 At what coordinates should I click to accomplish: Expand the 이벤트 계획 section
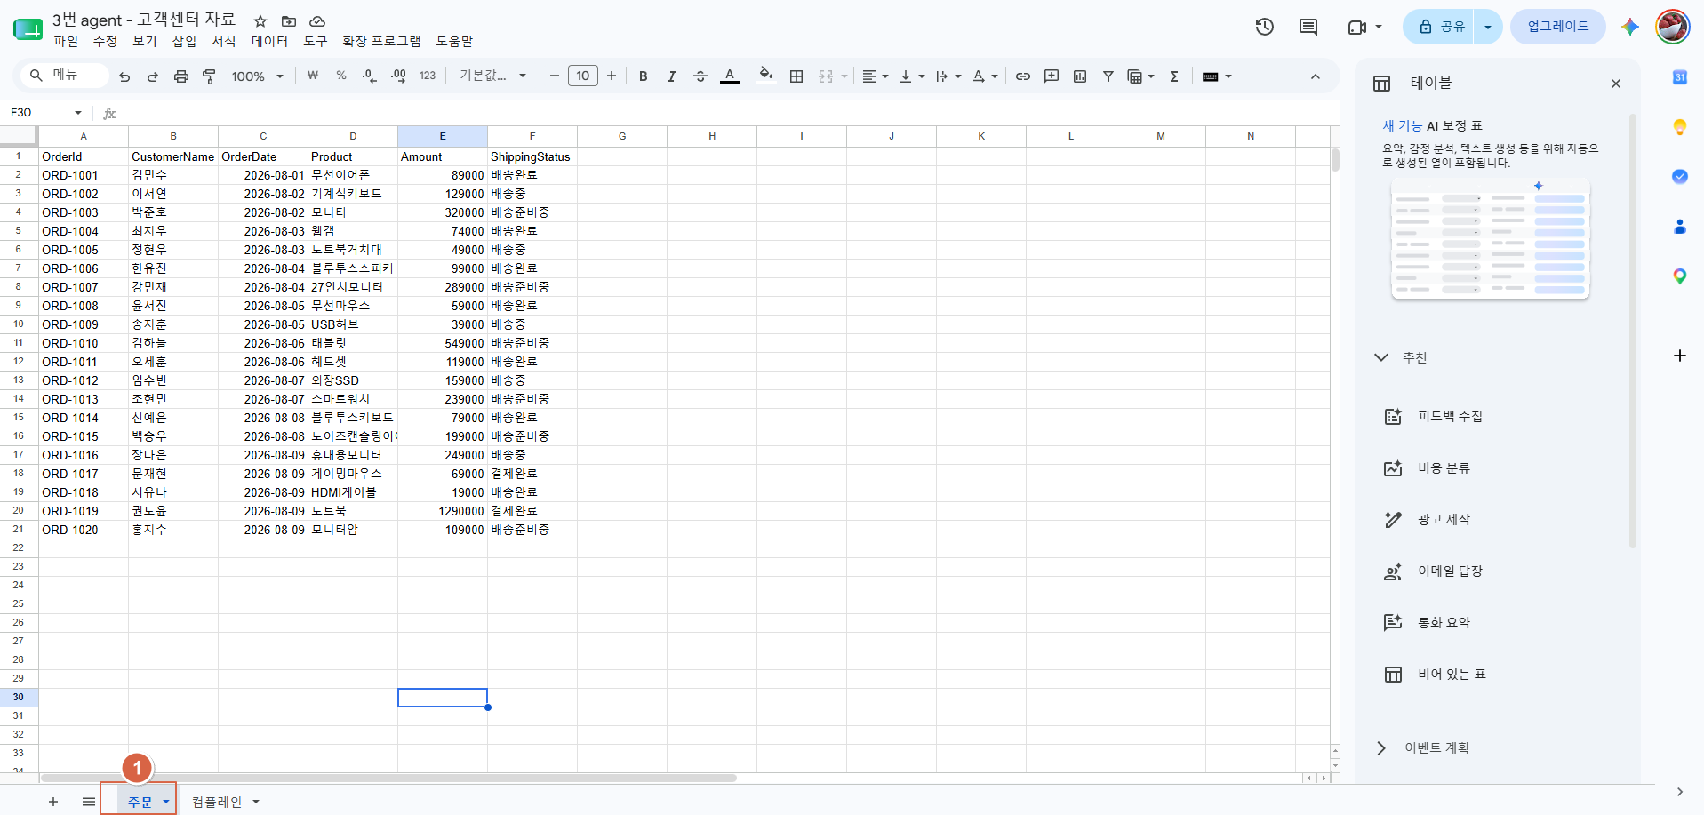(1422, 748)
